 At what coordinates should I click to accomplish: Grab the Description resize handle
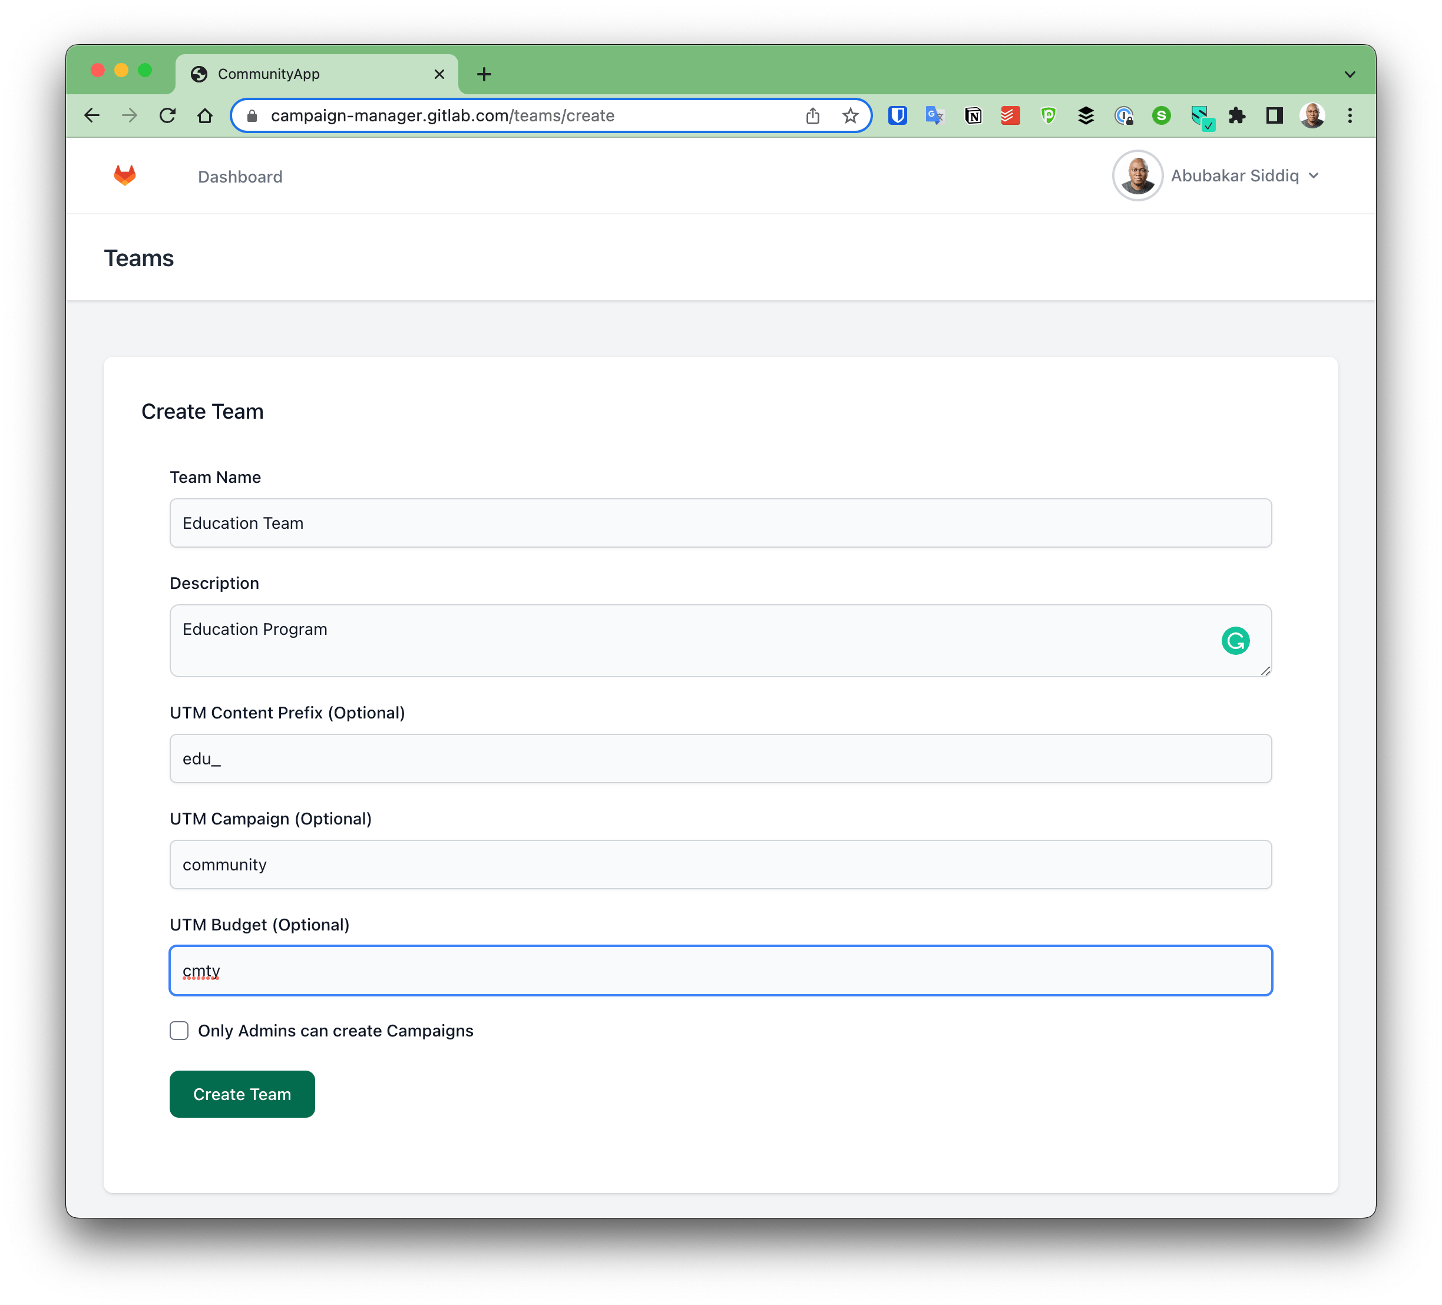tap(1265, 671)
